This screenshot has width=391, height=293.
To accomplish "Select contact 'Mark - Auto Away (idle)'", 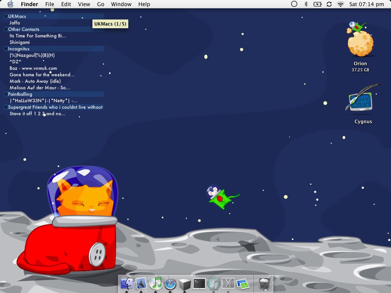I will pyautogui.click(x=35, y=81).
